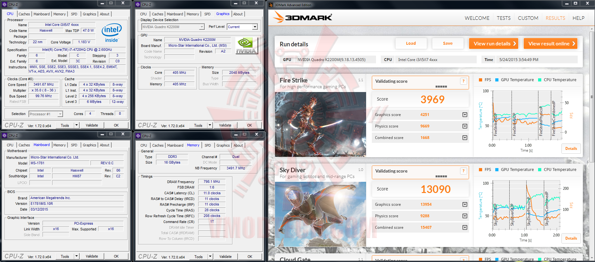The height and width of the screenshot is (262, 595).
Task: Open Details for the Fire Strike chart
Action: coord(571,149)
